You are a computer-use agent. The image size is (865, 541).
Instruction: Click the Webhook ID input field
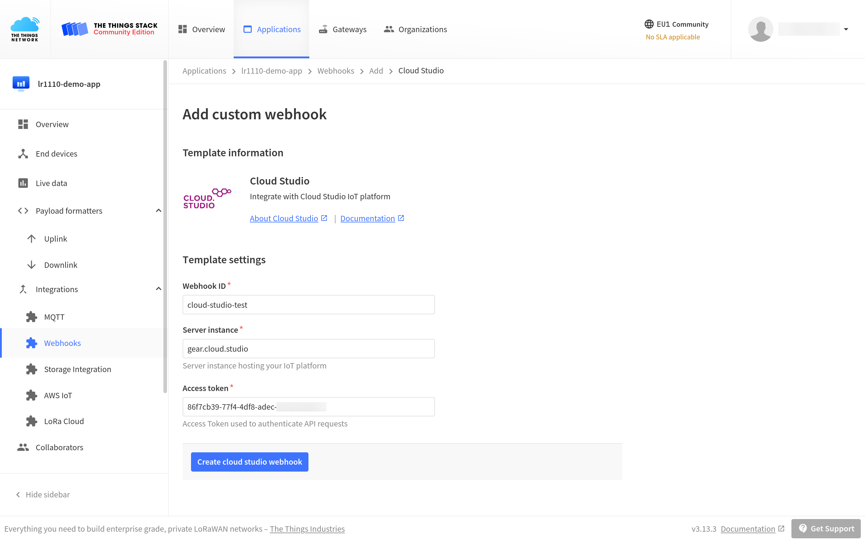pos(308,305)
